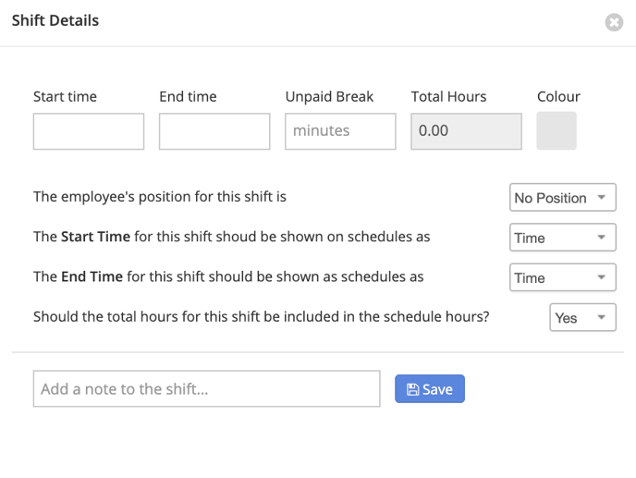Click the Total Hours label
The image size is (636, 478).
click(448, 96)
